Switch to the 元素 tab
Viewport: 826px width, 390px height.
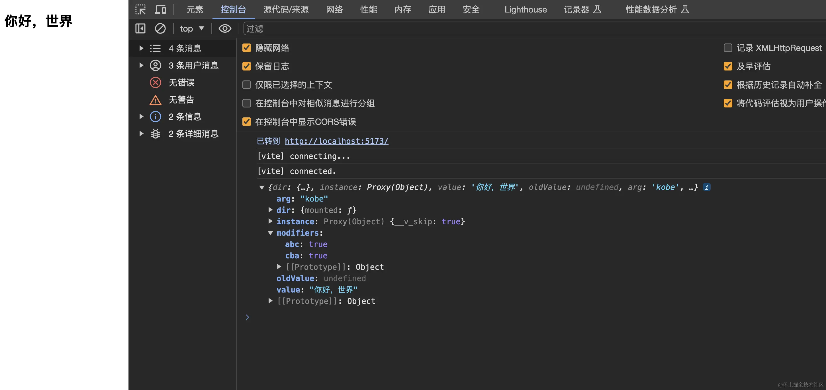[x=195, y=10]
